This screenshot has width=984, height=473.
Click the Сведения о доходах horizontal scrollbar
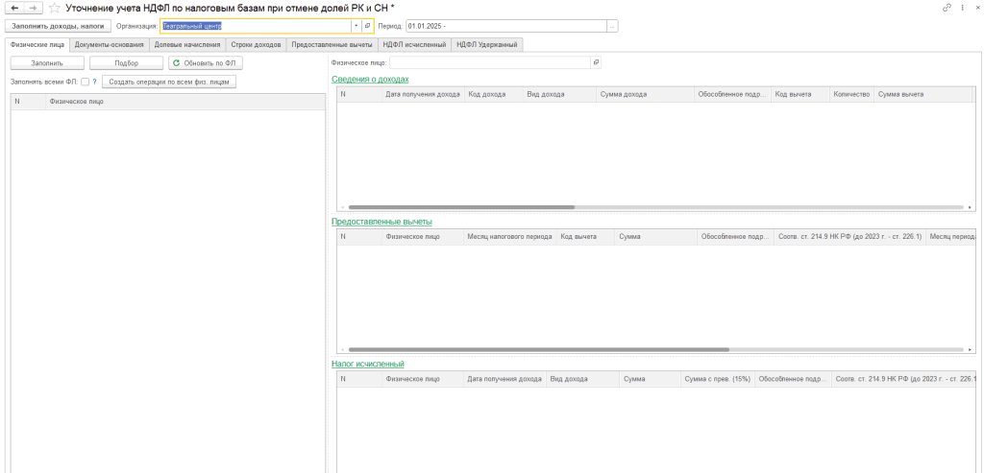461,206
